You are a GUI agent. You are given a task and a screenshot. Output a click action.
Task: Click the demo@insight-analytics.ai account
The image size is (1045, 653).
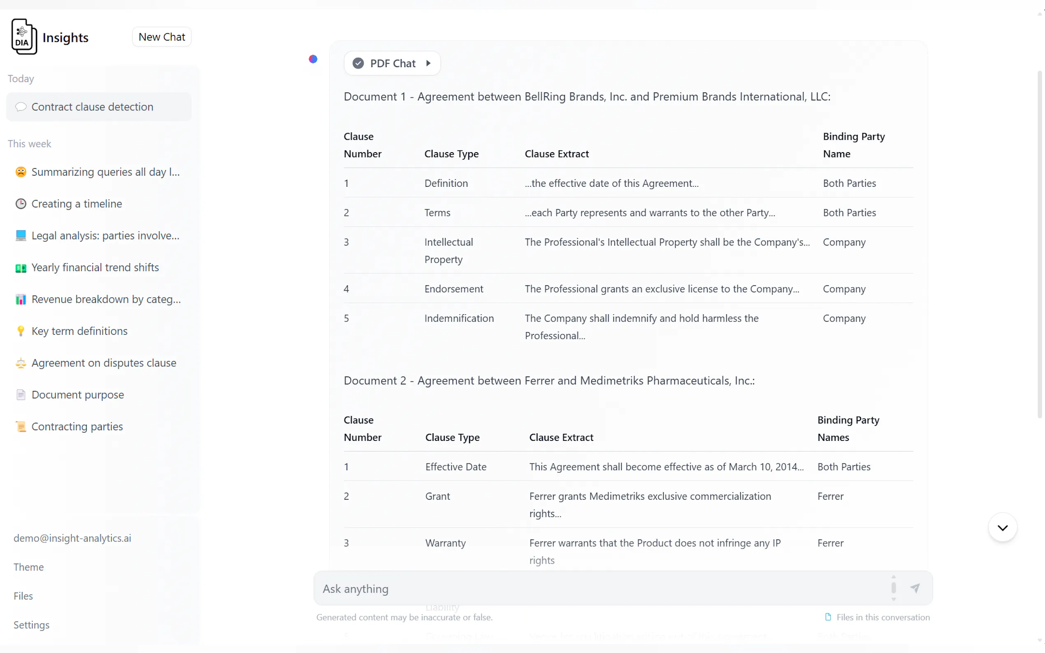(x=72, y=538)
